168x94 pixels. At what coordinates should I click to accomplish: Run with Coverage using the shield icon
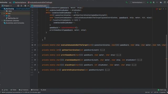click(154, 2)
